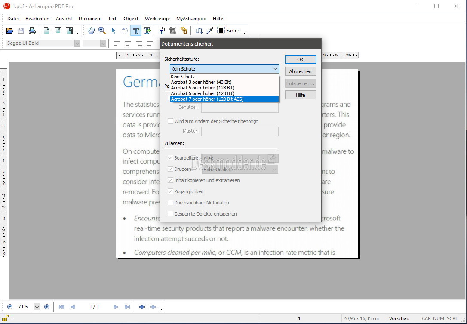This screenshot has width=467, height=324.
Task: Open the MyAshampoo menu
Action: tap(191, 19)
